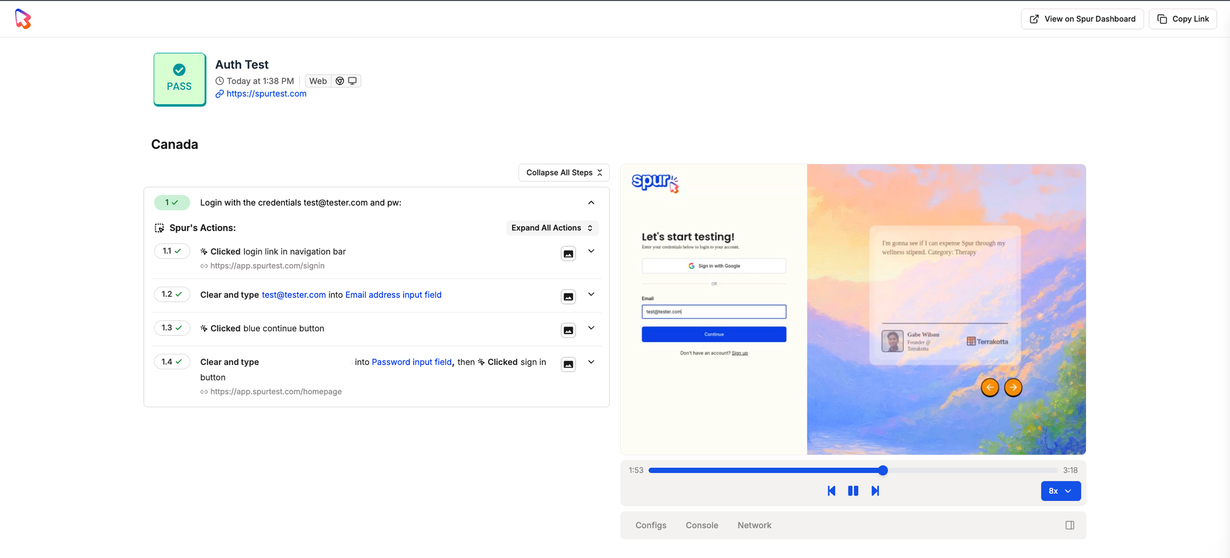Switch to the Console tab
This screenshot has height=558, width=1230.
click(x=702, y=525)
